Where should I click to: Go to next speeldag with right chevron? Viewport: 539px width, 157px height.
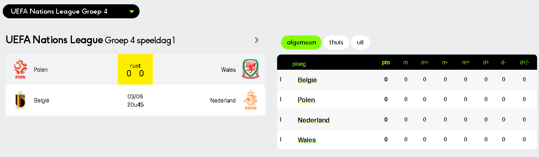point(257,40)
